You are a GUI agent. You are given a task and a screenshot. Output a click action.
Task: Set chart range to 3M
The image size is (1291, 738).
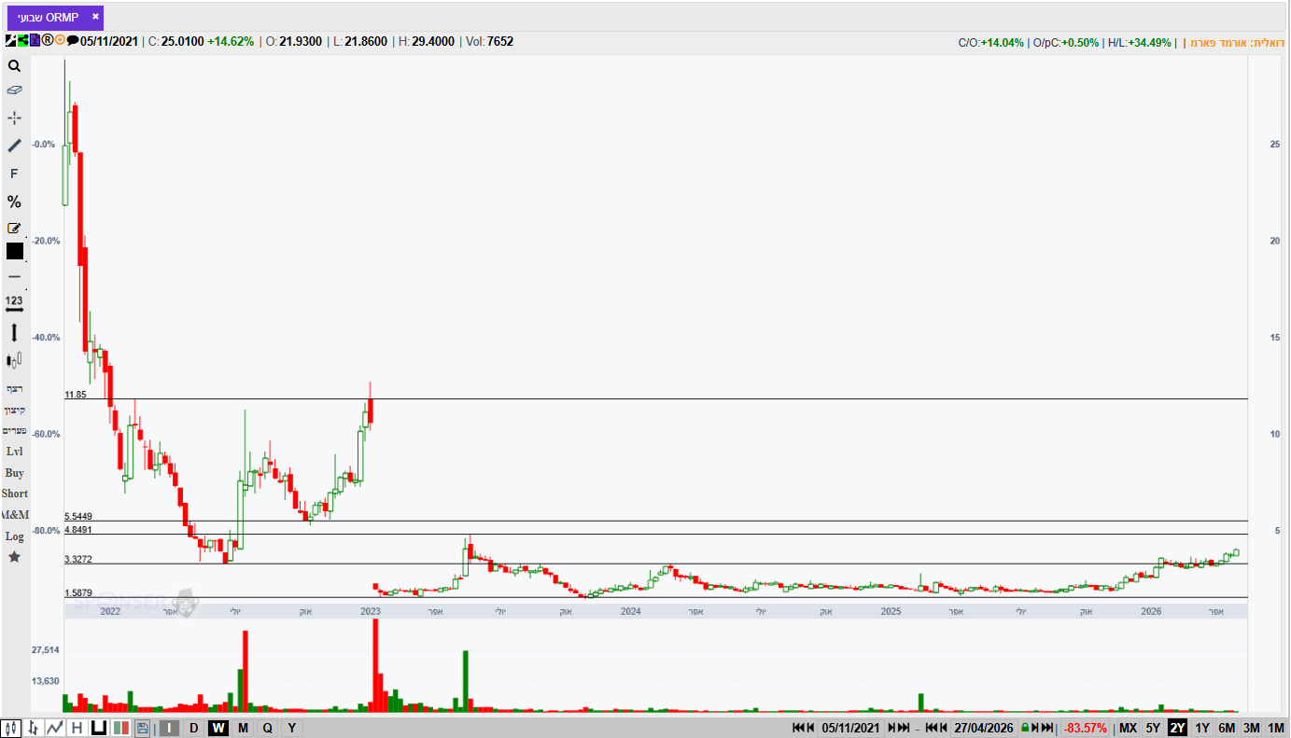tap(1252, 728)
